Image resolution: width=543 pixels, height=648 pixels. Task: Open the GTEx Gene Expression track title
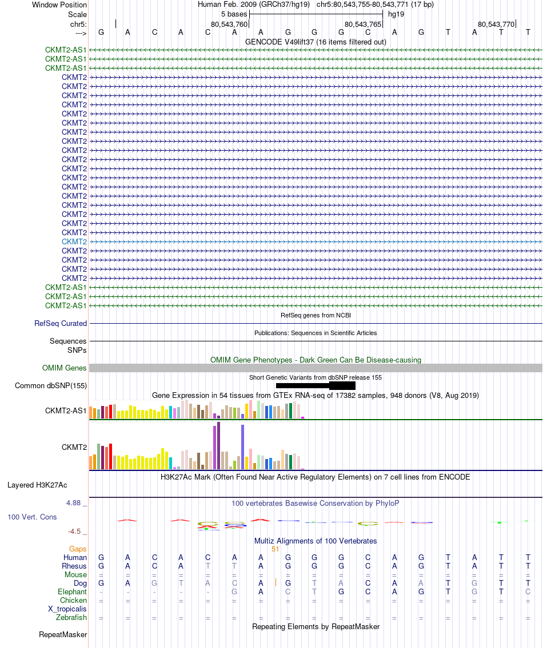(x=316, y=396)
